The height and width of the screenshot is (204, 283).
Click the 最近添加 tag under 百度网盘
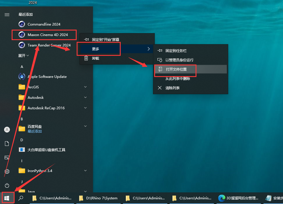coord(35,131)
